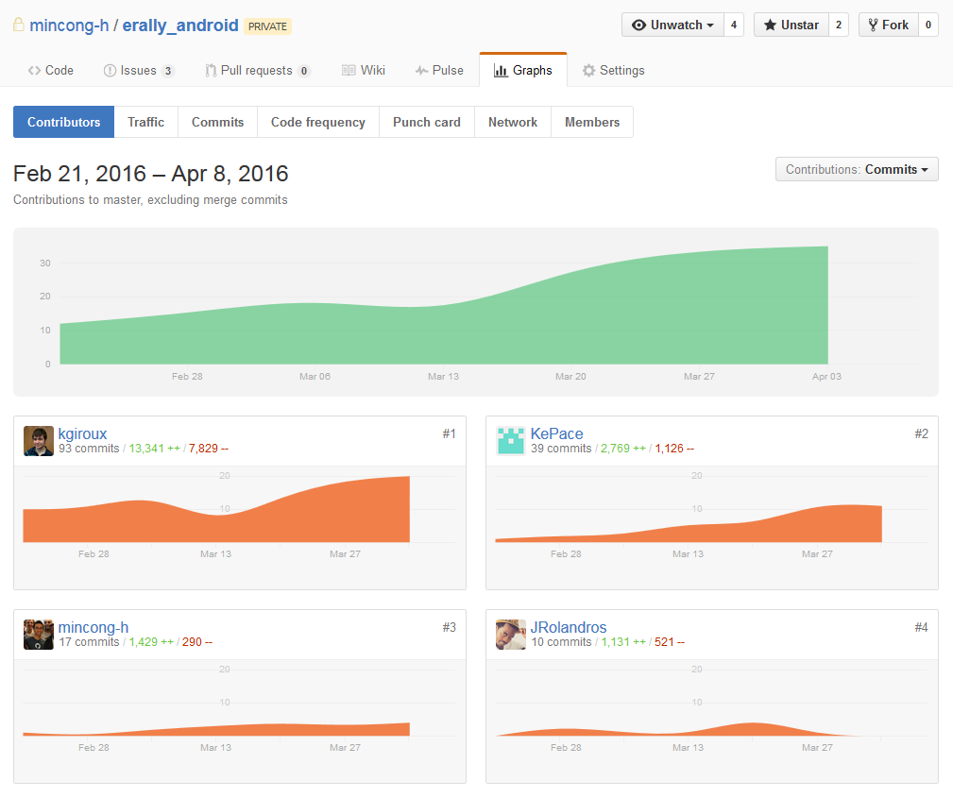Open JRolandros profile link
Screen dimensions: 953x798
point(569,627)
